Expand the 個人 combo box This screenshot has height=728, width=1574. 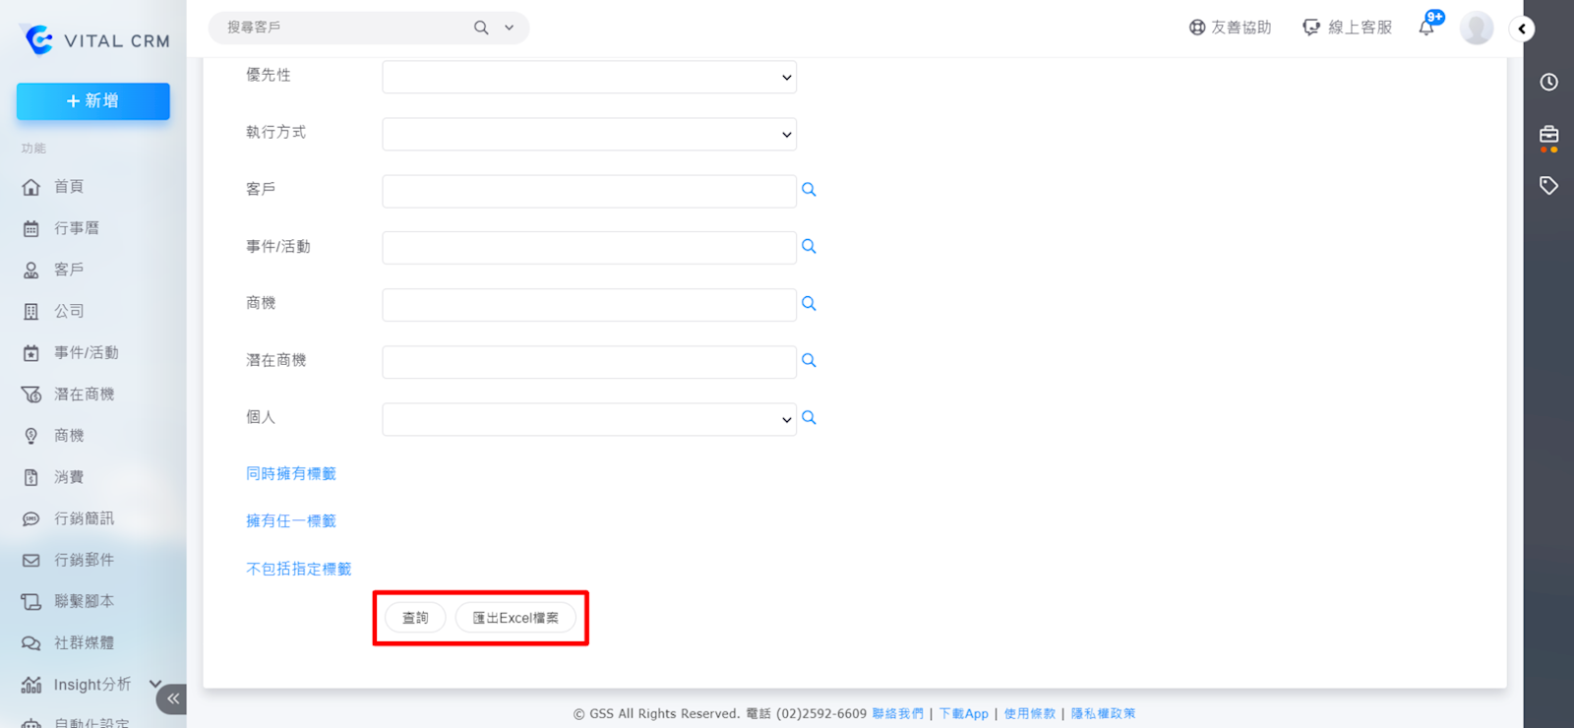[x=588, y=419]
